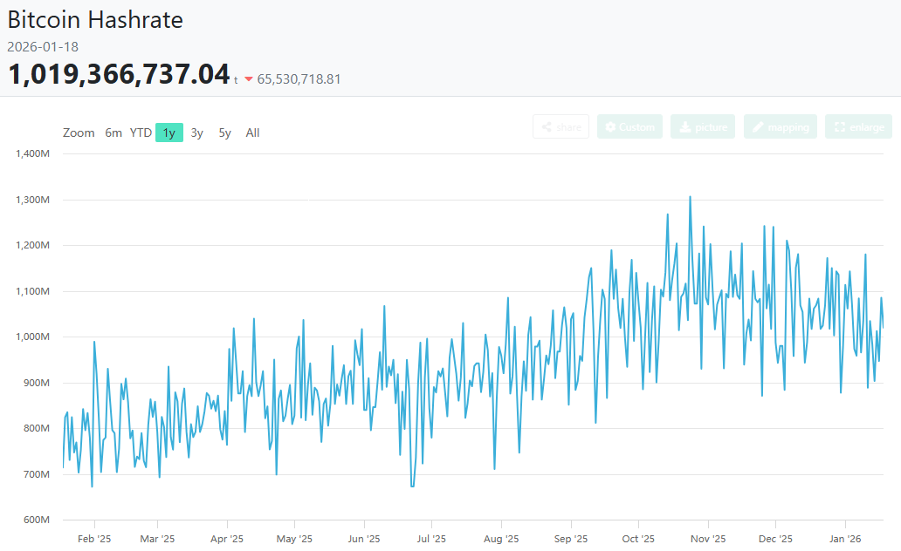Choose the 3y zoom range
Image resolution: width=901 pixels, height=551 pixels.
(x=197, y=133)
